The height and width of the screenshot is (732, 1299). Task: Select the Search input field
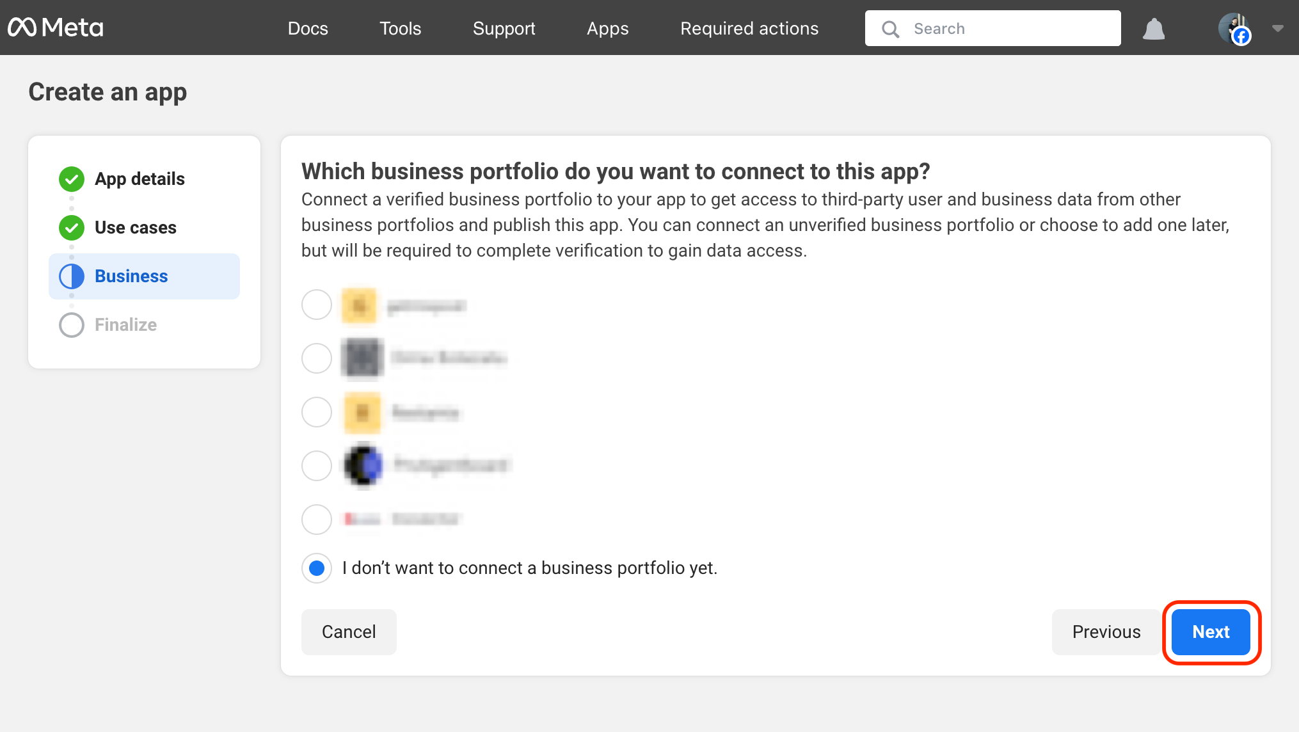click(993, 29)
